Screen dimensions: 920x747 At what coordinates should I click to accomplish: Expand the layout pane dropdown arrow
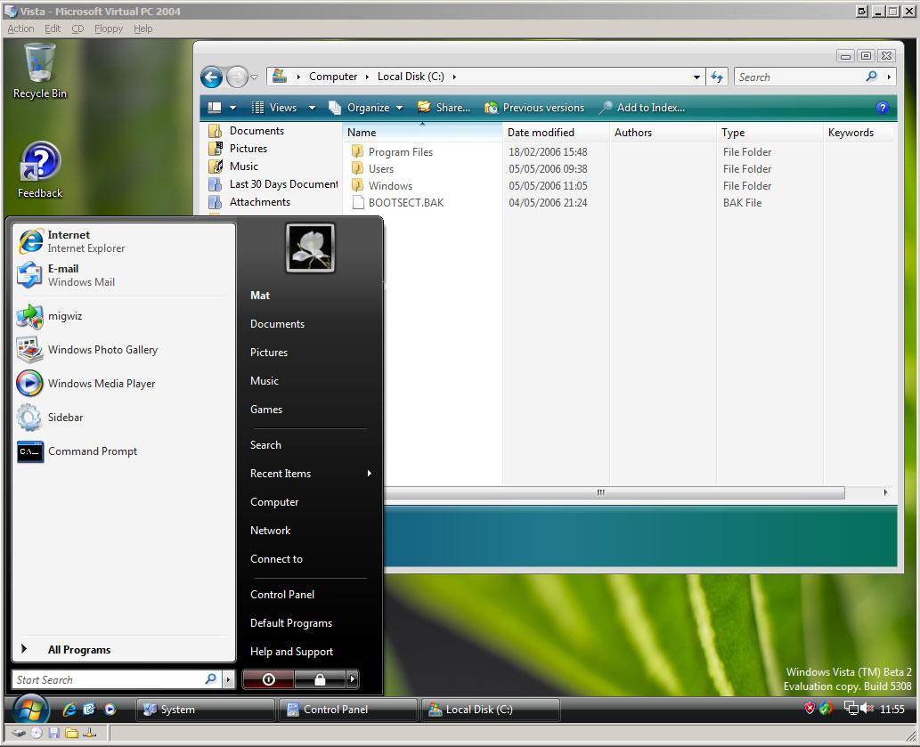233,108
